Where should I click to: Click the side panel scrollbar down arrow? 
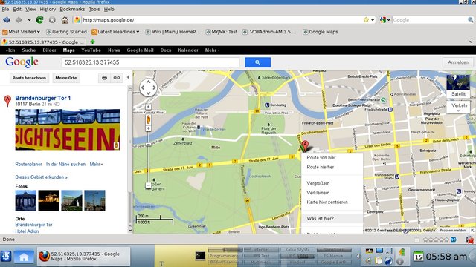coord(130,231)
